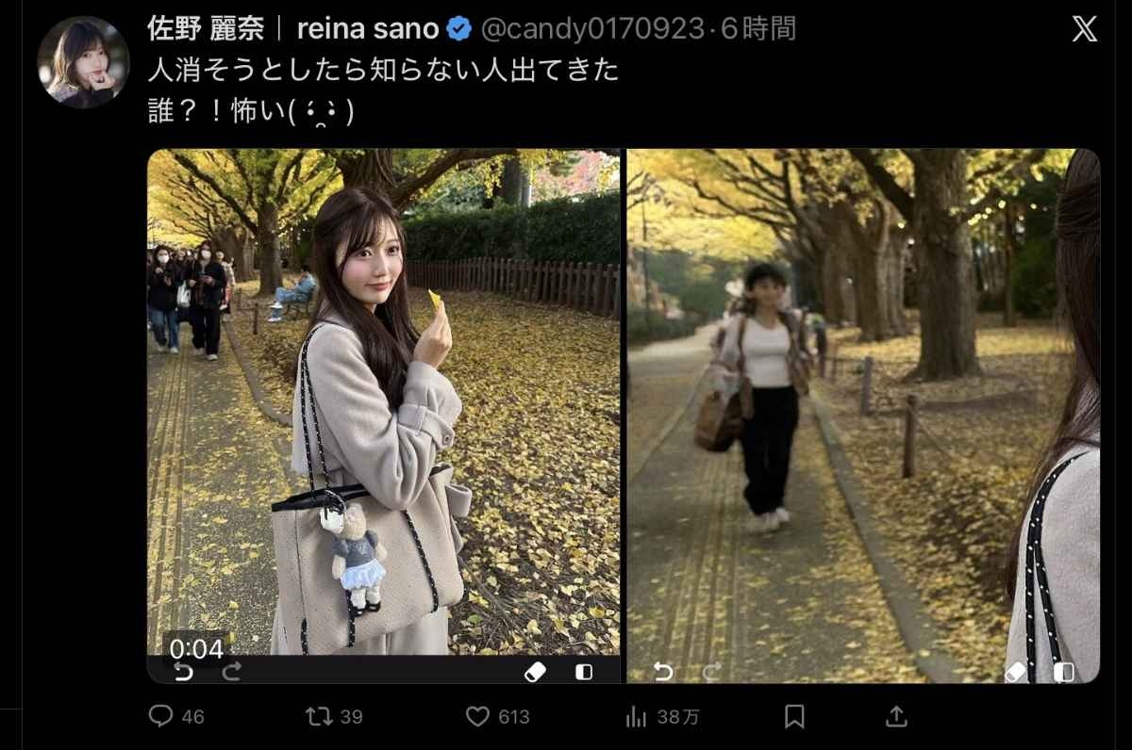
Task: Bookmark this post
Action: (x=794, y=717)
